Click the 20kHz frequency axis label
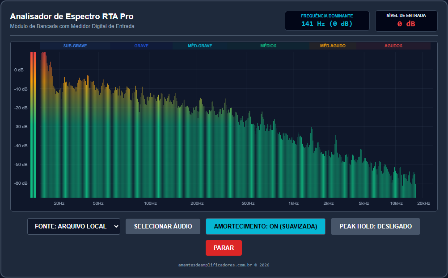The height and width of the screenshot is (278, 448). tap(423, 203)
